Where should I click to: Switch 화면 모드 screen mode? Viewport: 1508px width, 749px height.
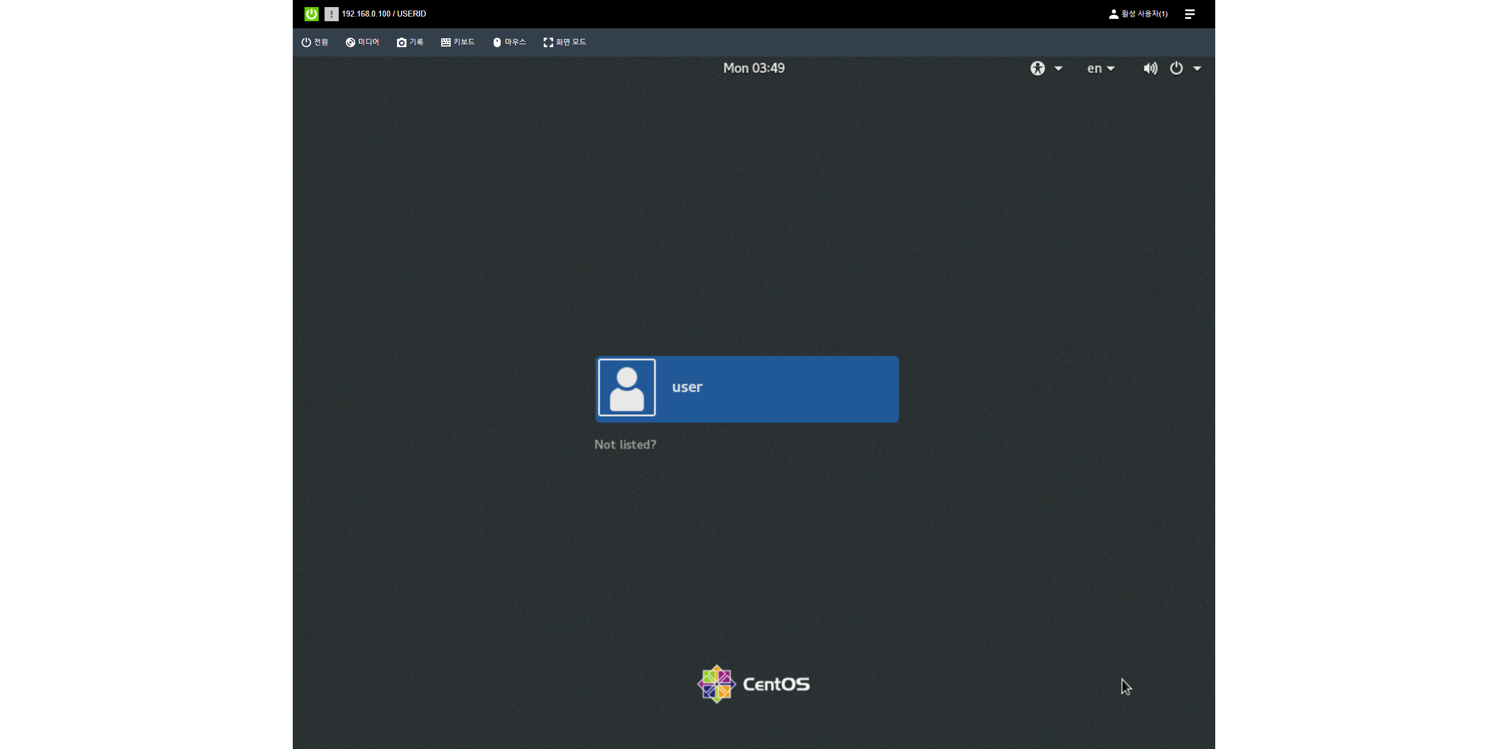[x=564, y=42]
